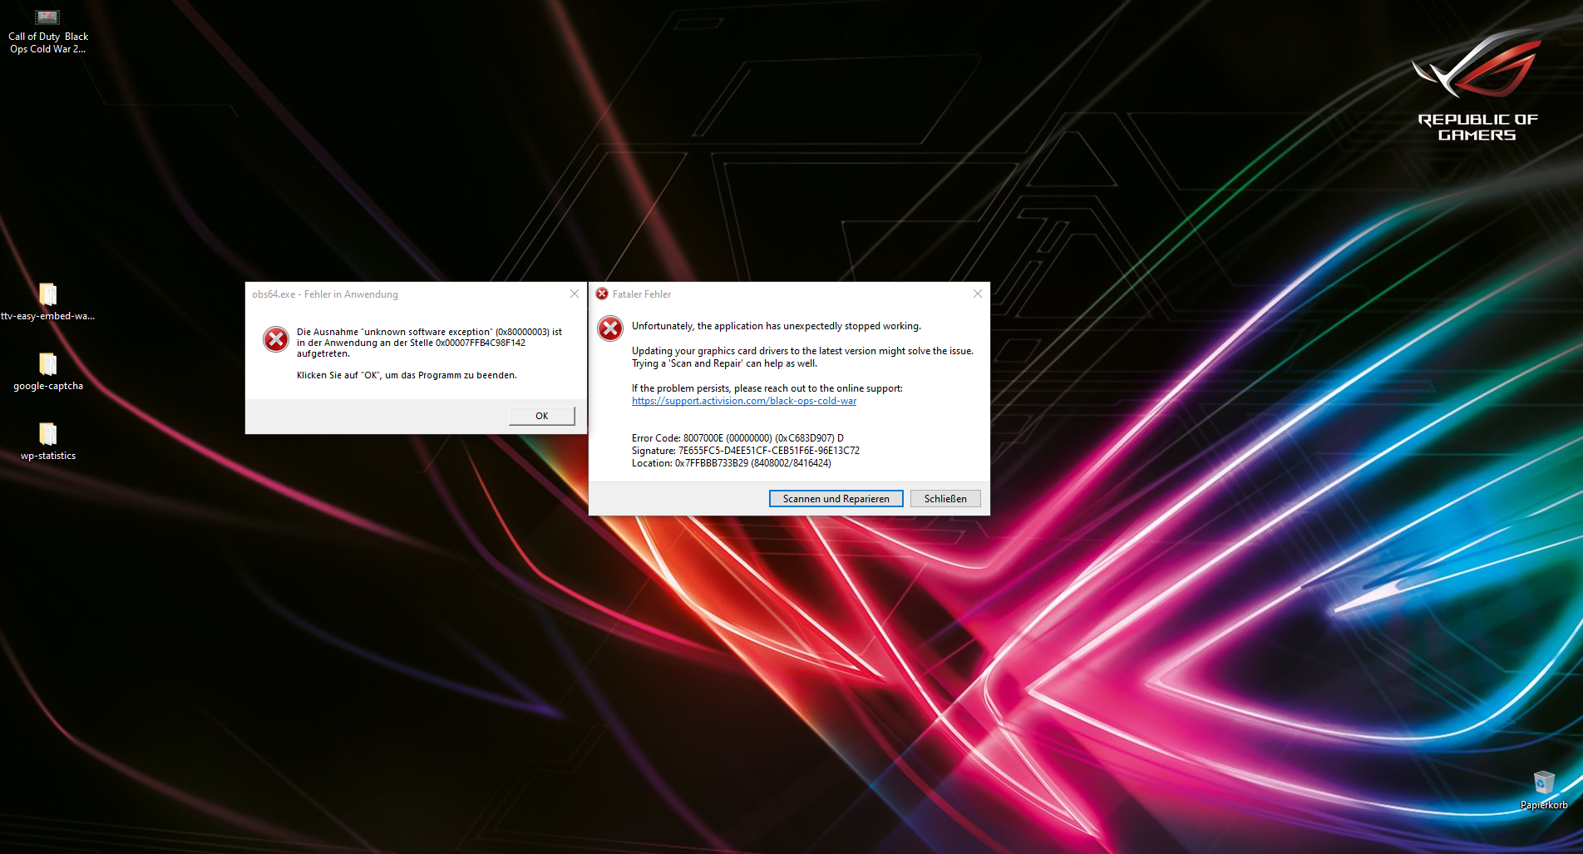Click the red error icon in obs64.exe dialog
This screenshot has height=854, width=1583.
coord(276,339)
